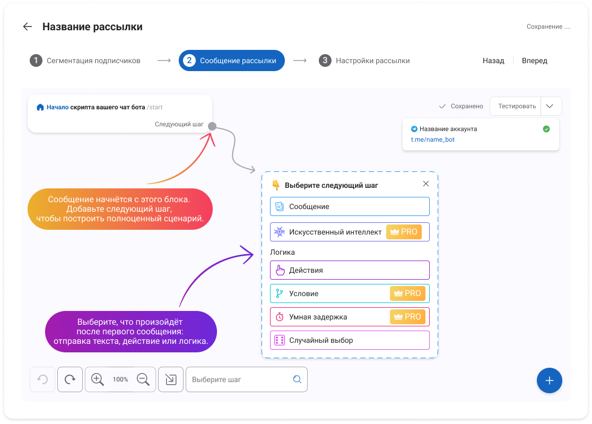The image size is (592, 424).
Task: Click the green check status icon of the account
Action: pyautogui.click(x=546, y=129)
